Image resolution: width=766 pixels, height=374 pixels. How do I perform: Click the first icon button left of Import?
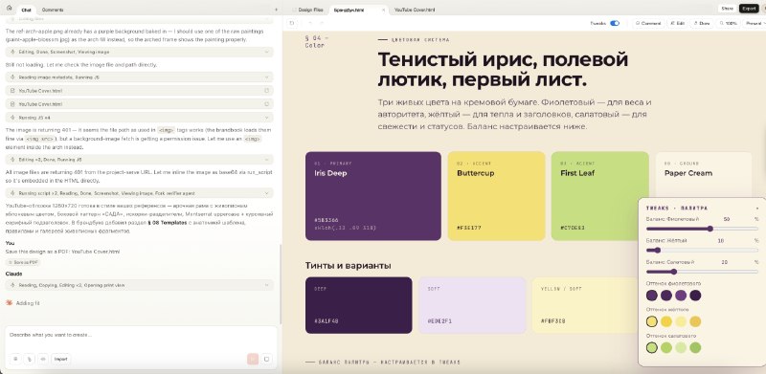click(x=15, y=359)
